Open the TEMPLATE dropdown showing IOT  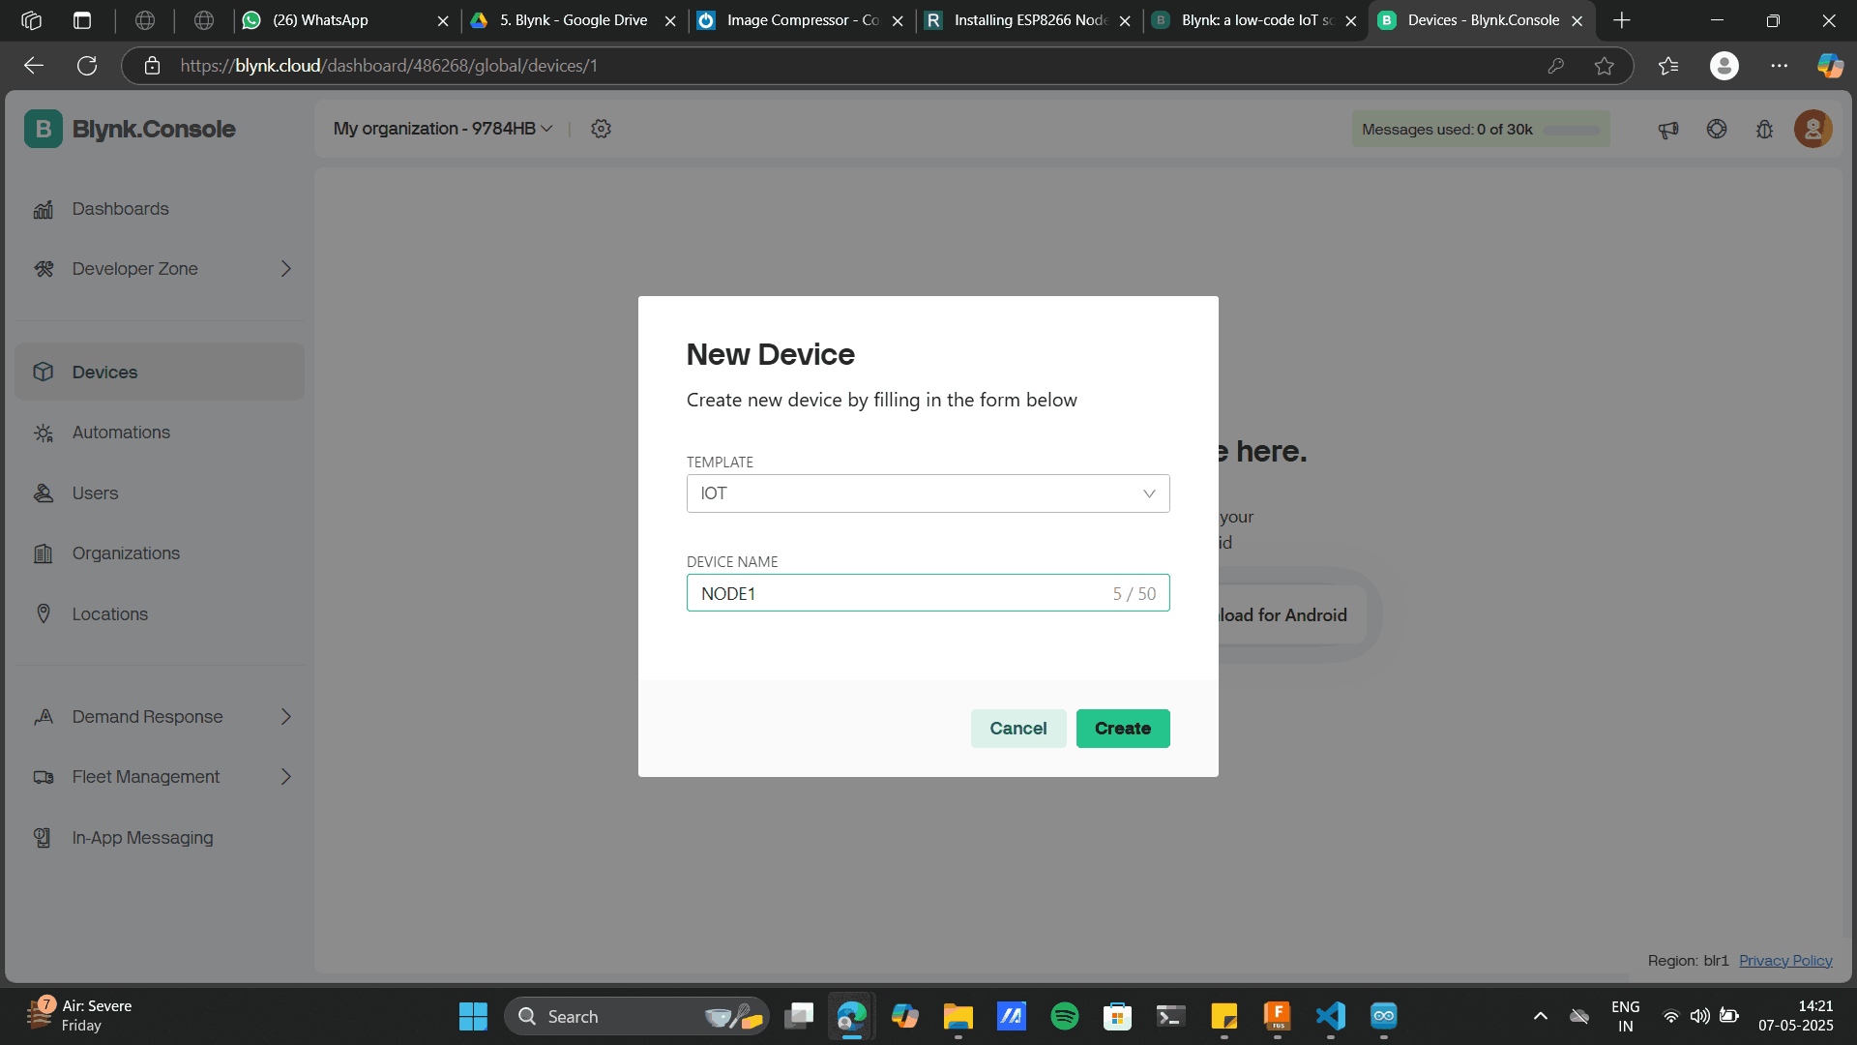(928, 493)
